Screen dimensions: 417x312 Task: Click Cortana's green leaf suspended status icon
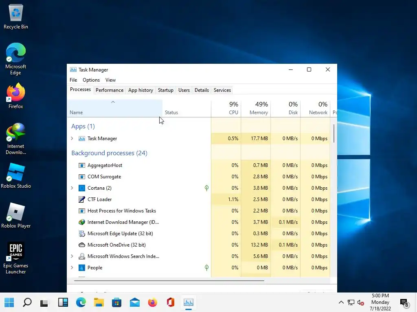click(x=206, y=188)
